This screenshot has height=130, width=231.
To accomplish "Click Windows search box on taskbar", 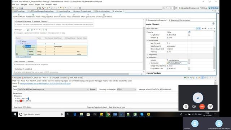I will [41, 114].
